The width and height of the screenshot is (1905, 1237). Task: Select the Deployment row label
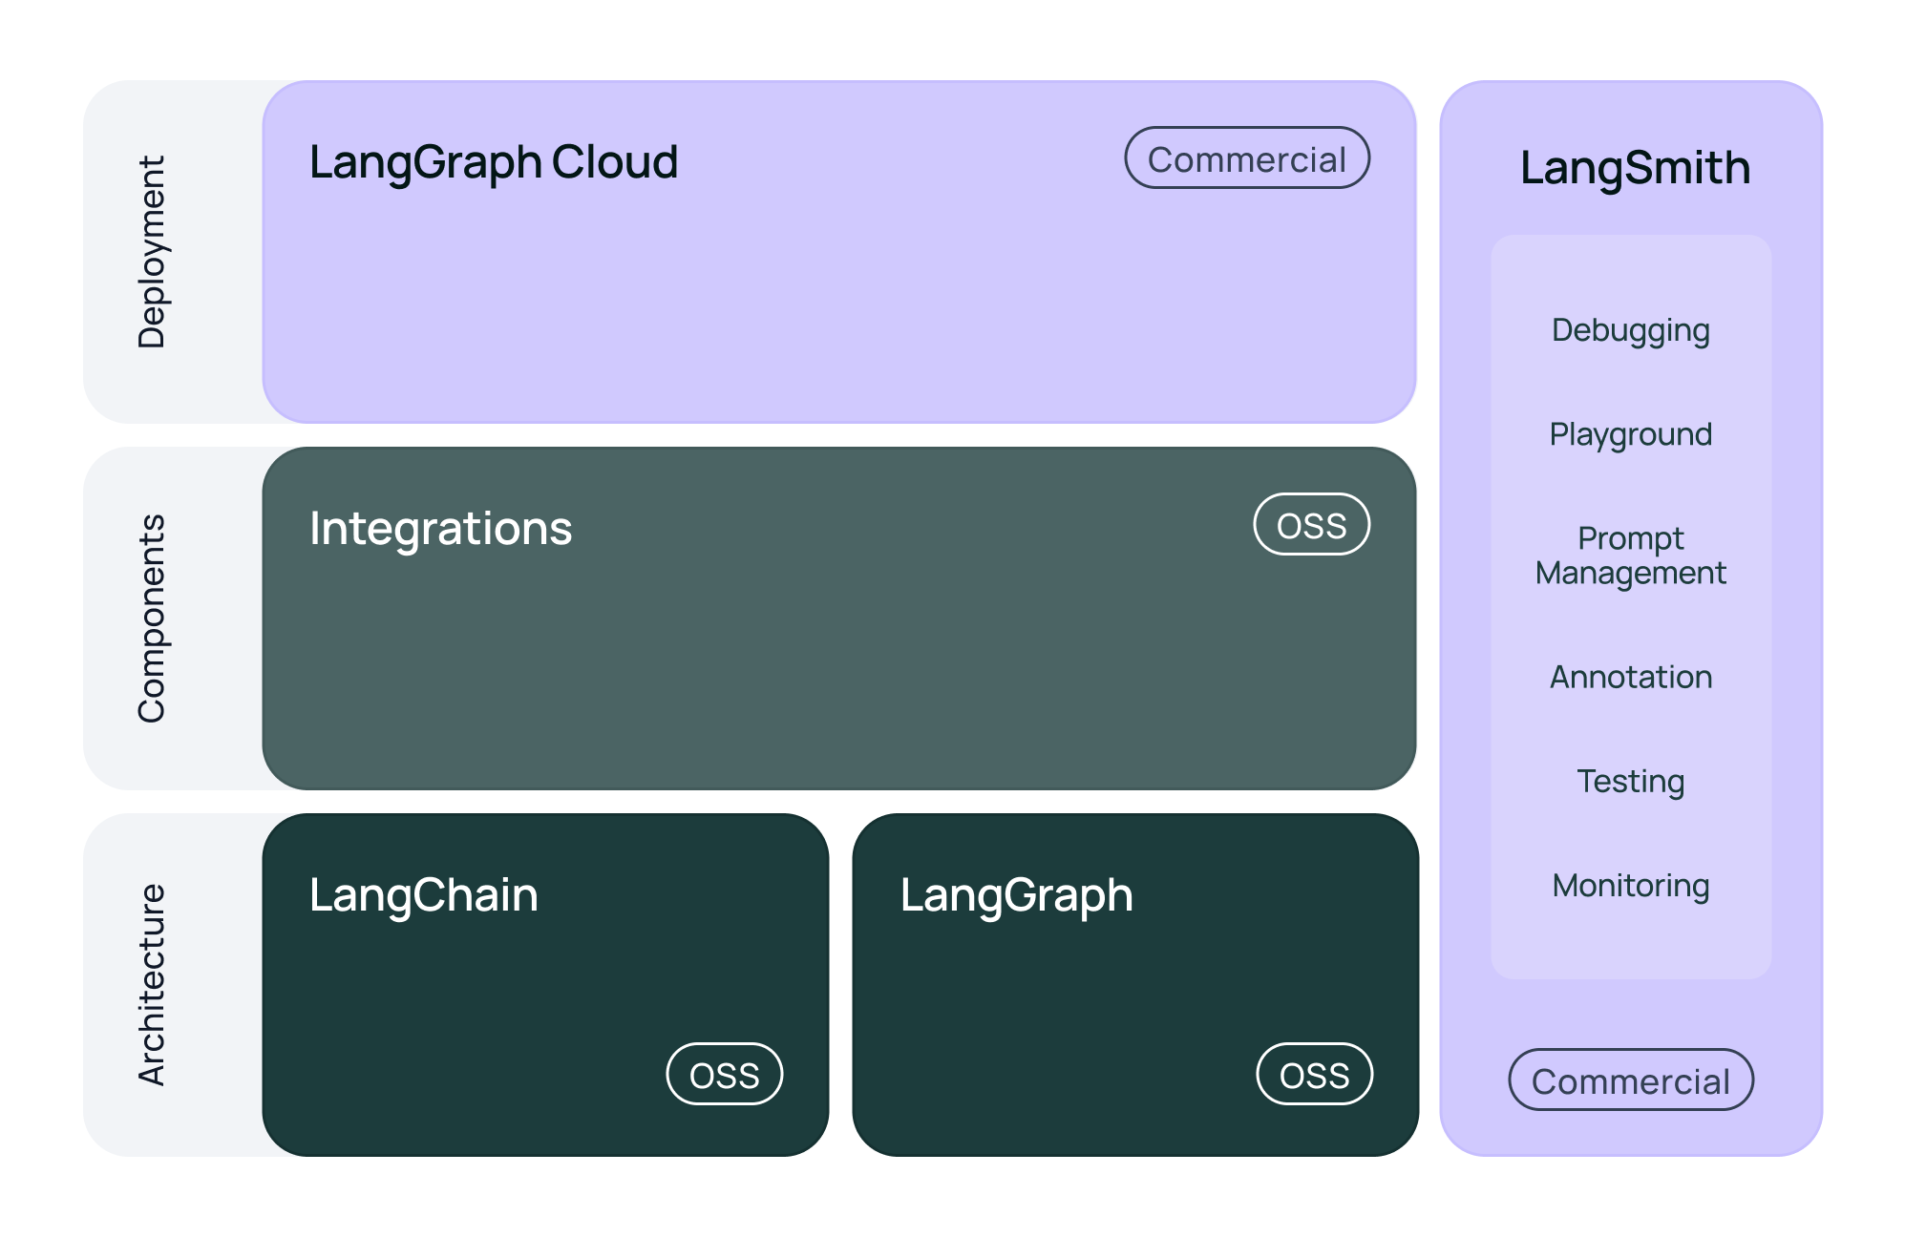tap(152, 252)
